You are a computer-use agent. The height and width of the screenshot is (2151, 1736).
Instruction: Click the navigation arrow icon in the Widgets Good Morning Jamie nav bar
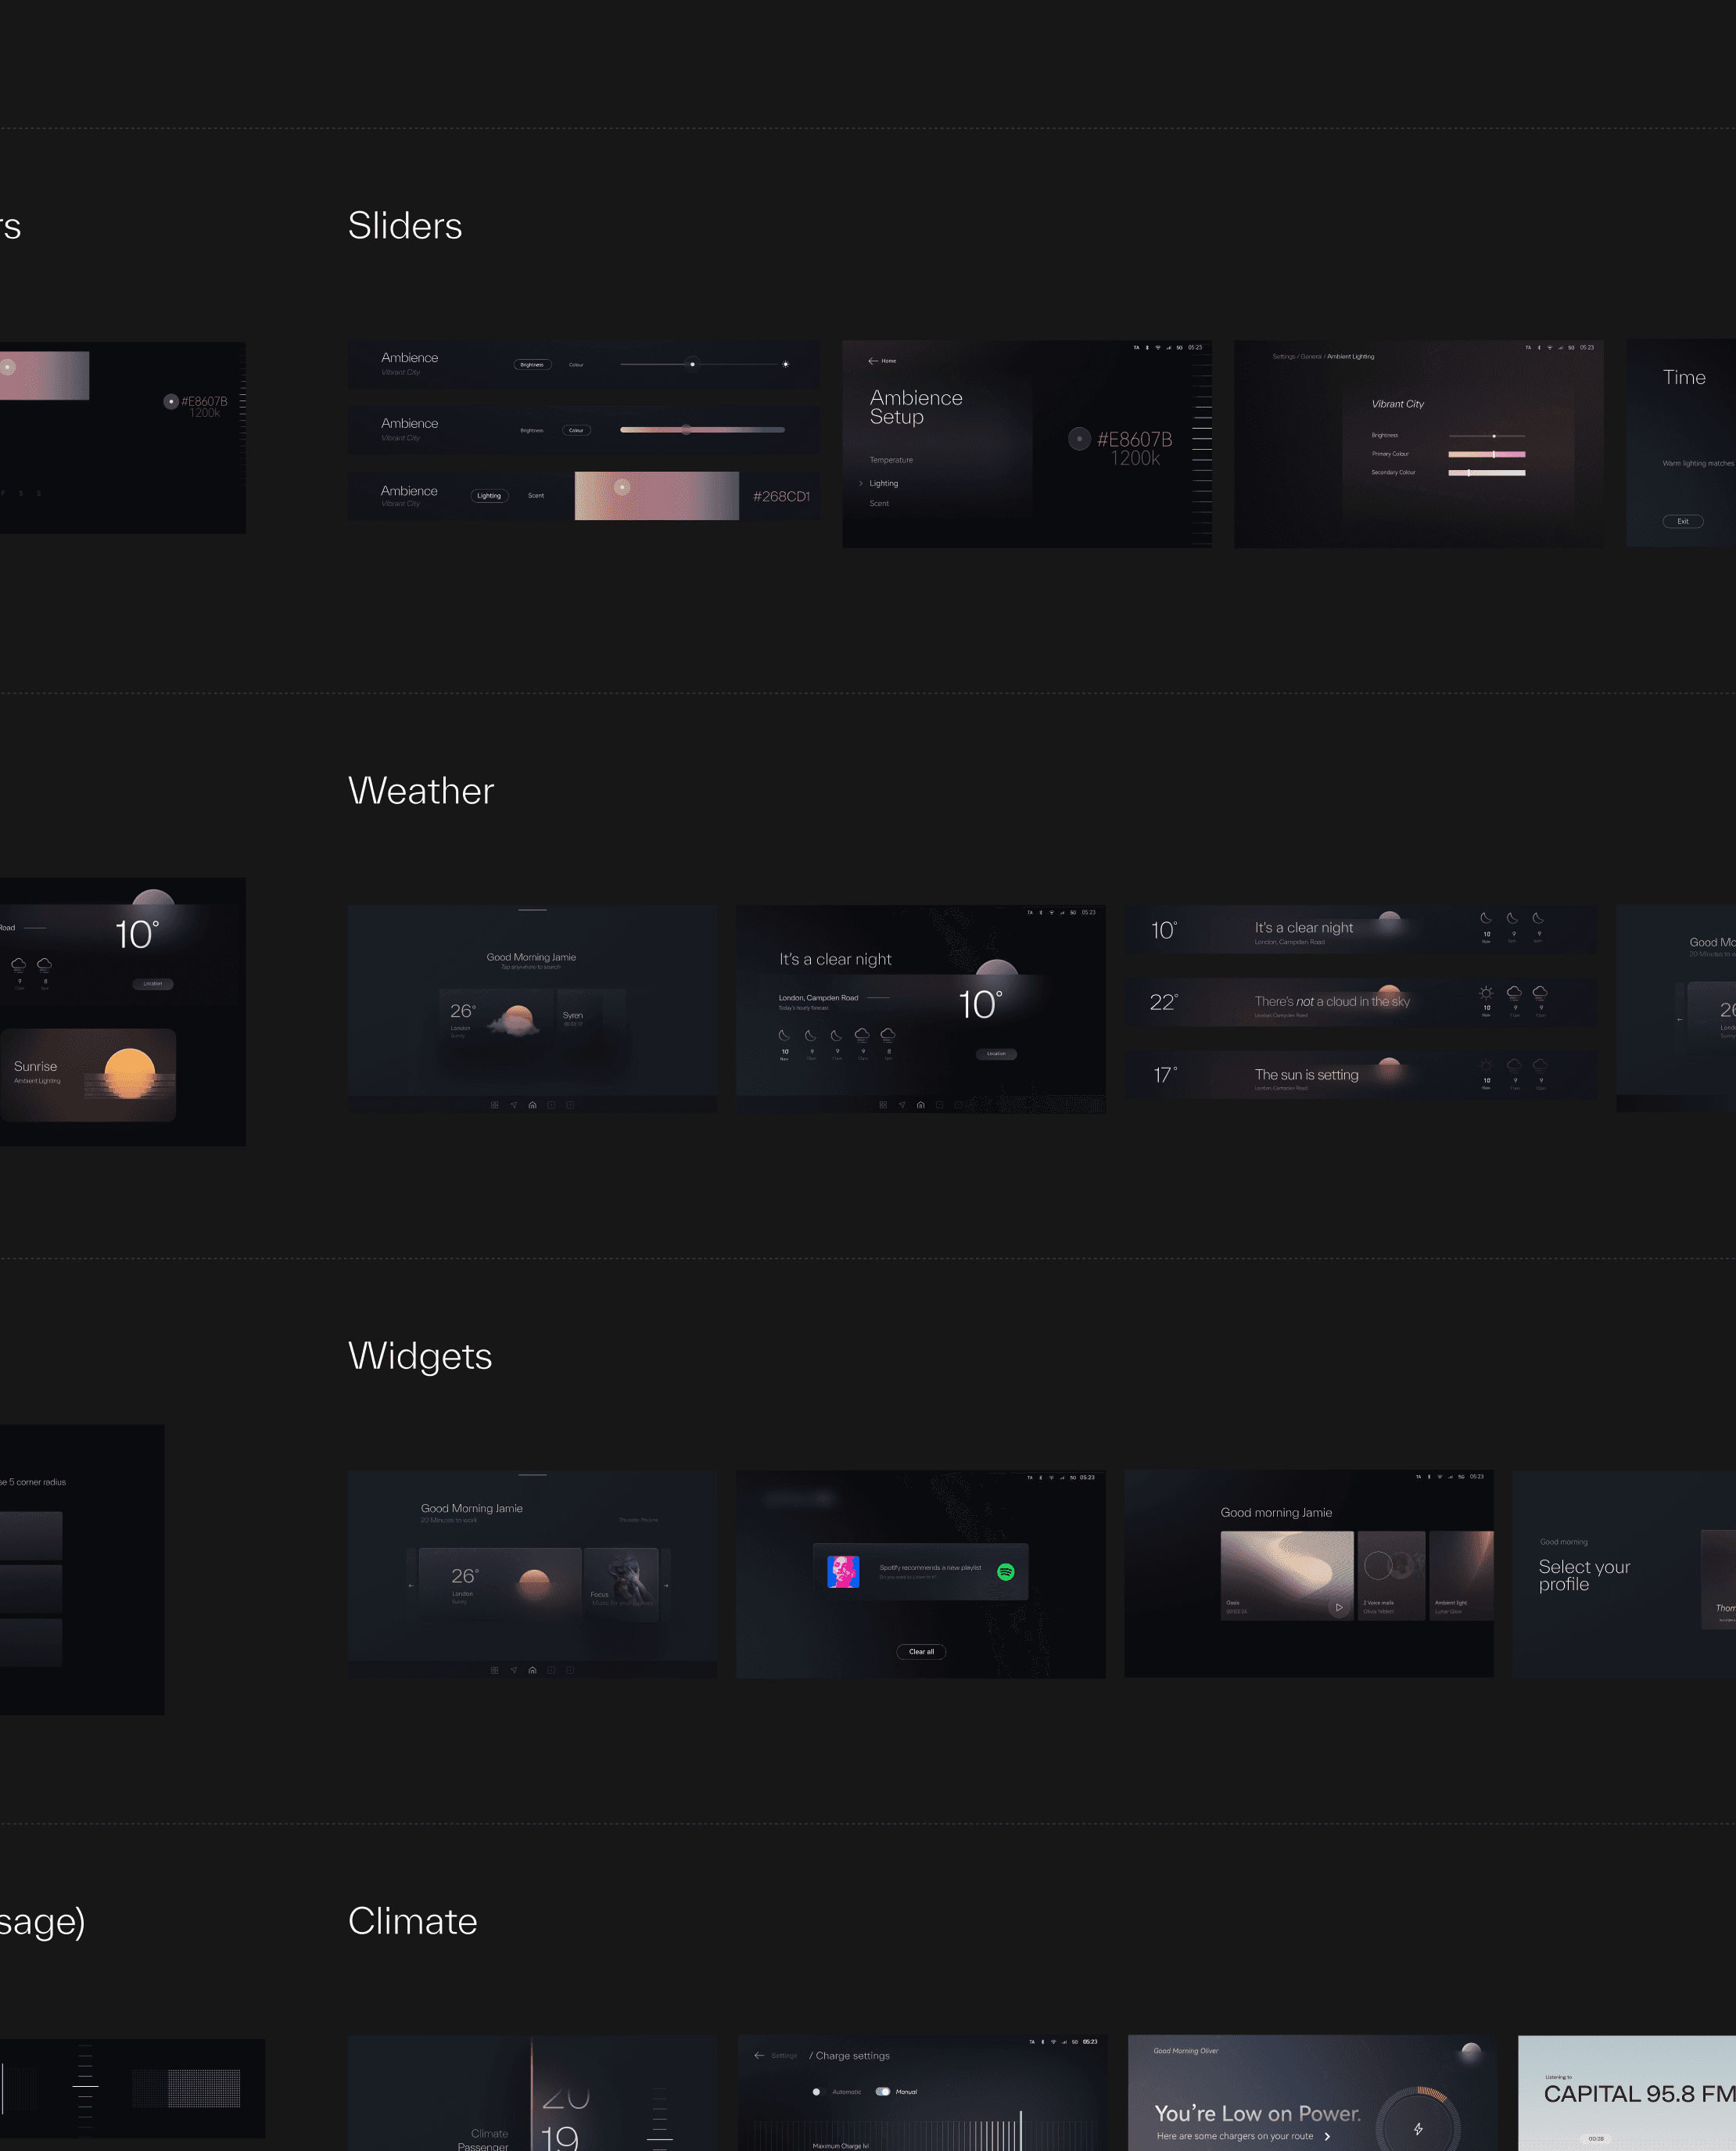pos(514,1670)
